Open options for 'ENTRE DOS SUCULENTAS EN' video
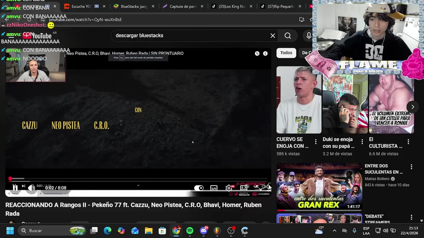Viewport: 424px width, 238px height. tap(411, 167)
